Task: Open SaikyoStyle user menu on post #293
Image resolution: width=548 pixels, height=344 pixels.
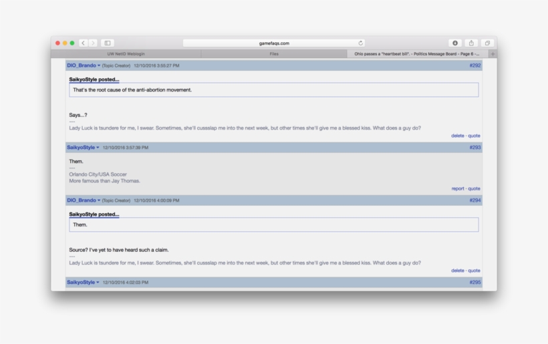Action: click(83, 148)
